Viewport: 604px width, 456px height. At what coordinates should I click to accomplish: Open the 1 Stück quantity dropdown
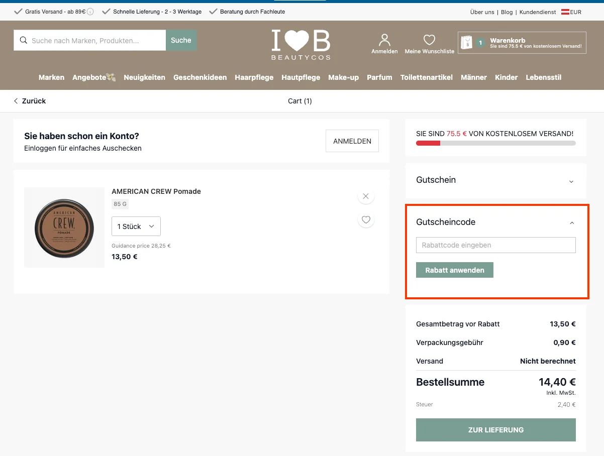[136, 226]
